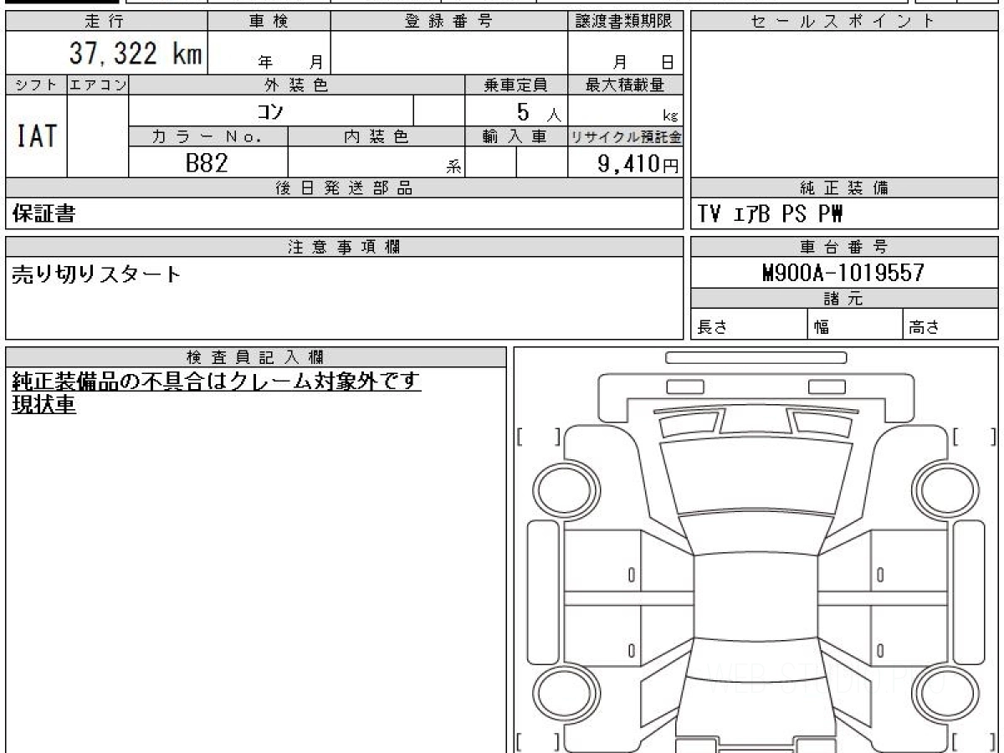The image size is (1004, 753).
Task: Select the 現状車 remark
Action: click(x=44, y=405)
